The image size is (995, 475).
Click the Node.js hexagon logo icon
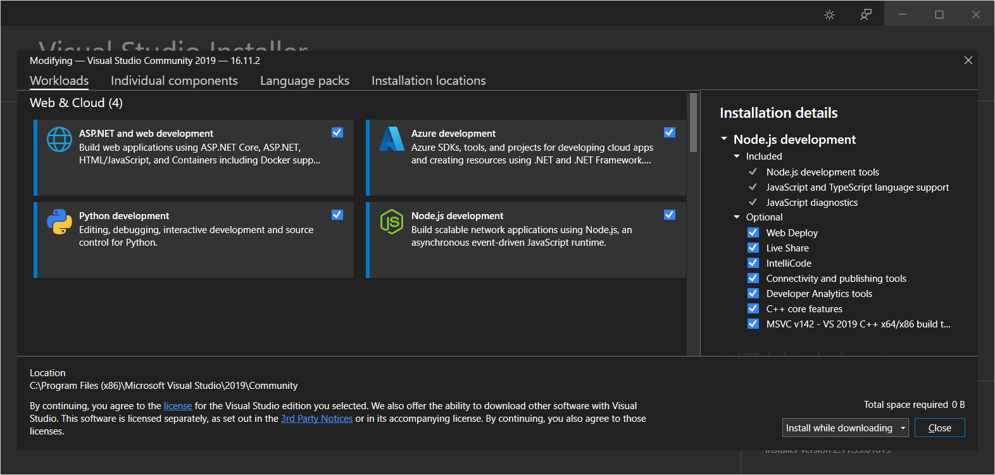pos(392,222)
